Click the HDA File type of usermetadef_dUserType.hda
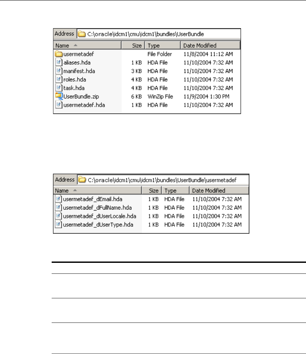Viewport: 306px width, 354px height. pyautogui.click(x=174, y=225)
